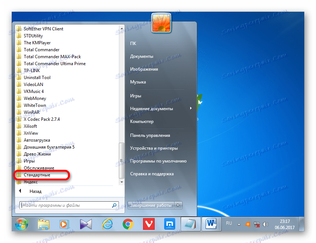Expand the TP-LINK folder
316x243 pixels.
(32, 71)
